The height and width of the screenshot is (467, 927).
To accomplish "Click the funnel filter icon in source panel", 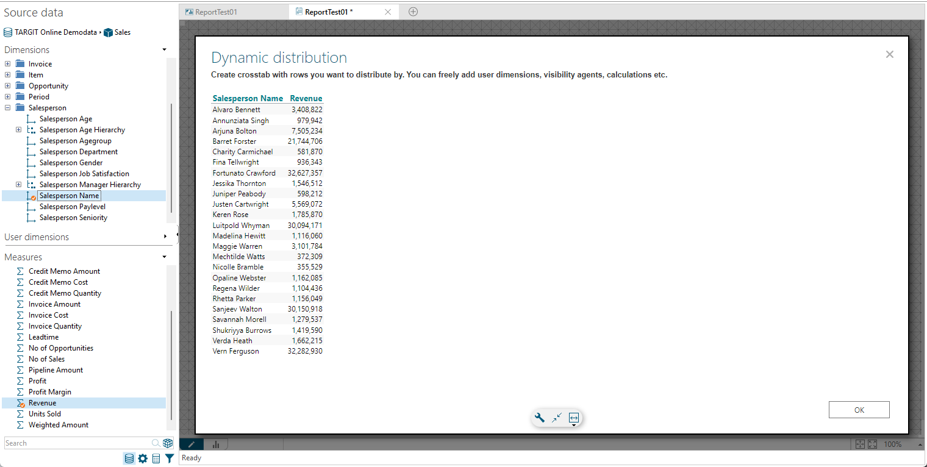I will (170, 458).
